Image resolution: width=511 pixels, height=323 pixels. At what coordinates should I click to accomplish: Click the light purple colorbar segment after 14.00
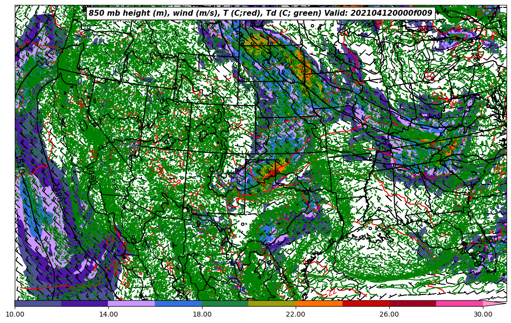132,303
